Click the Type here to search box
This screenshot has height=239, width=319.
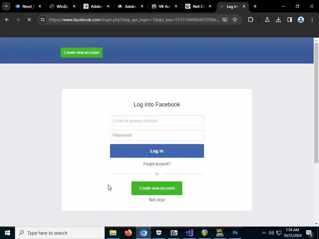[x=60, y=233]
